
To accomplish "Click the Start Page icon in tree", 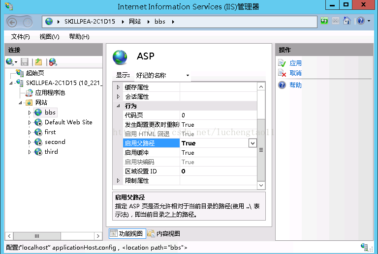I will point(20,73).
